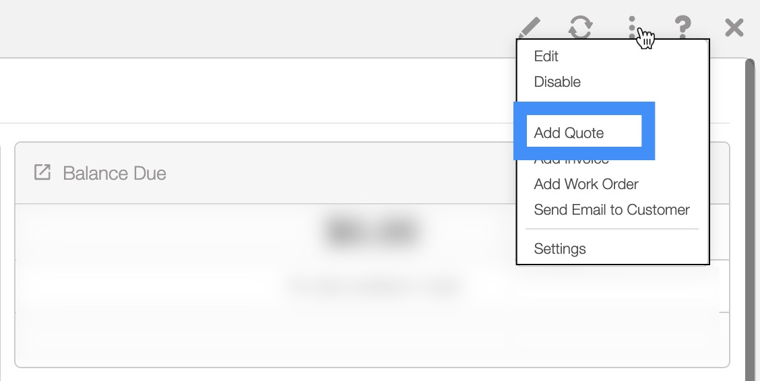Click the open-in-new icon beside Balance Due
The height and width of the screenshot is (381, 760).
(x=42, y=173)
